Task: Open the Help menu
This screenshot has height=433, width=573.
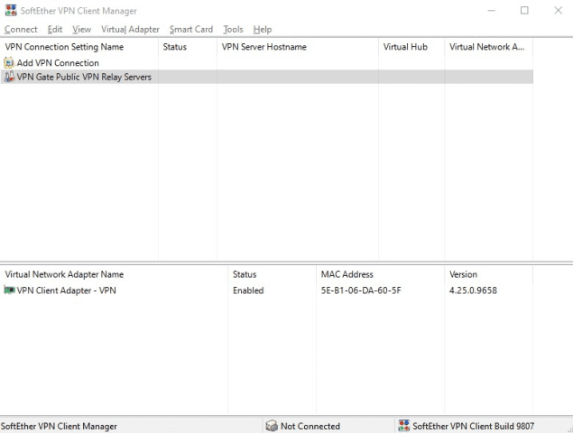Action: pyautogui.click(x=262, y=29)
